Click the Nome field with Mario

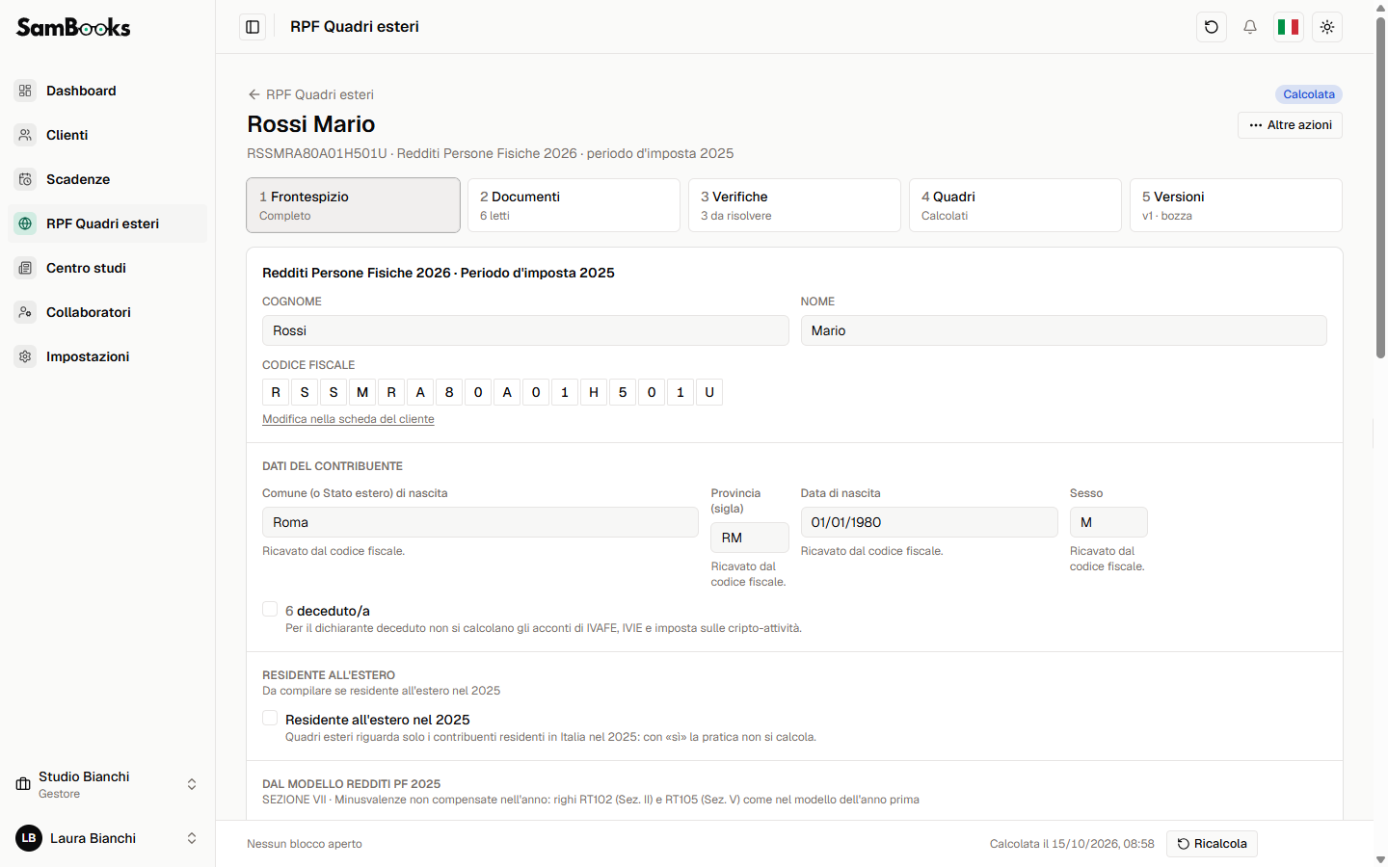(x=1064, y=330)
